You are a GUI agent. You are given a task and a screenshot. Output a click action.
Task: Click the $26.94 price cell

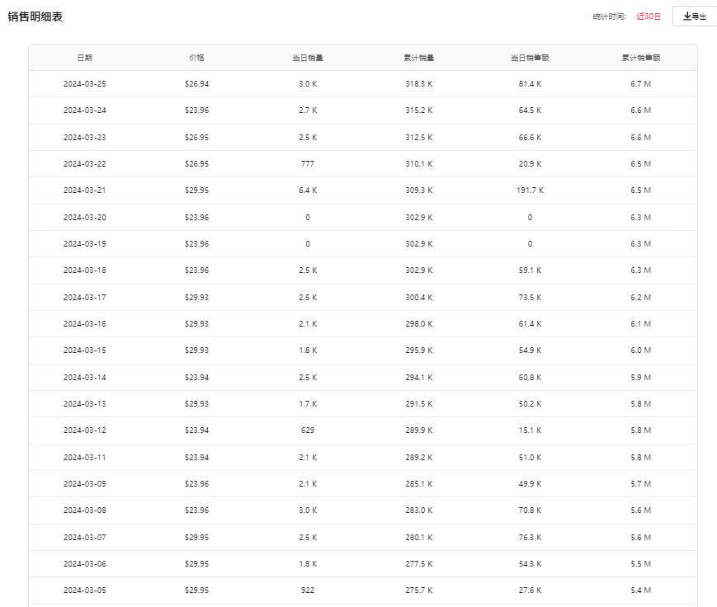(196, 84)
